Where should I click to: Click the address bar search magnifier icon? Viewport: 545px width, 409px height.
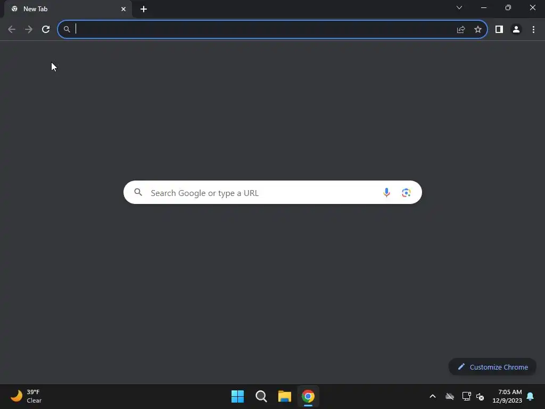(x=67, y=30)
